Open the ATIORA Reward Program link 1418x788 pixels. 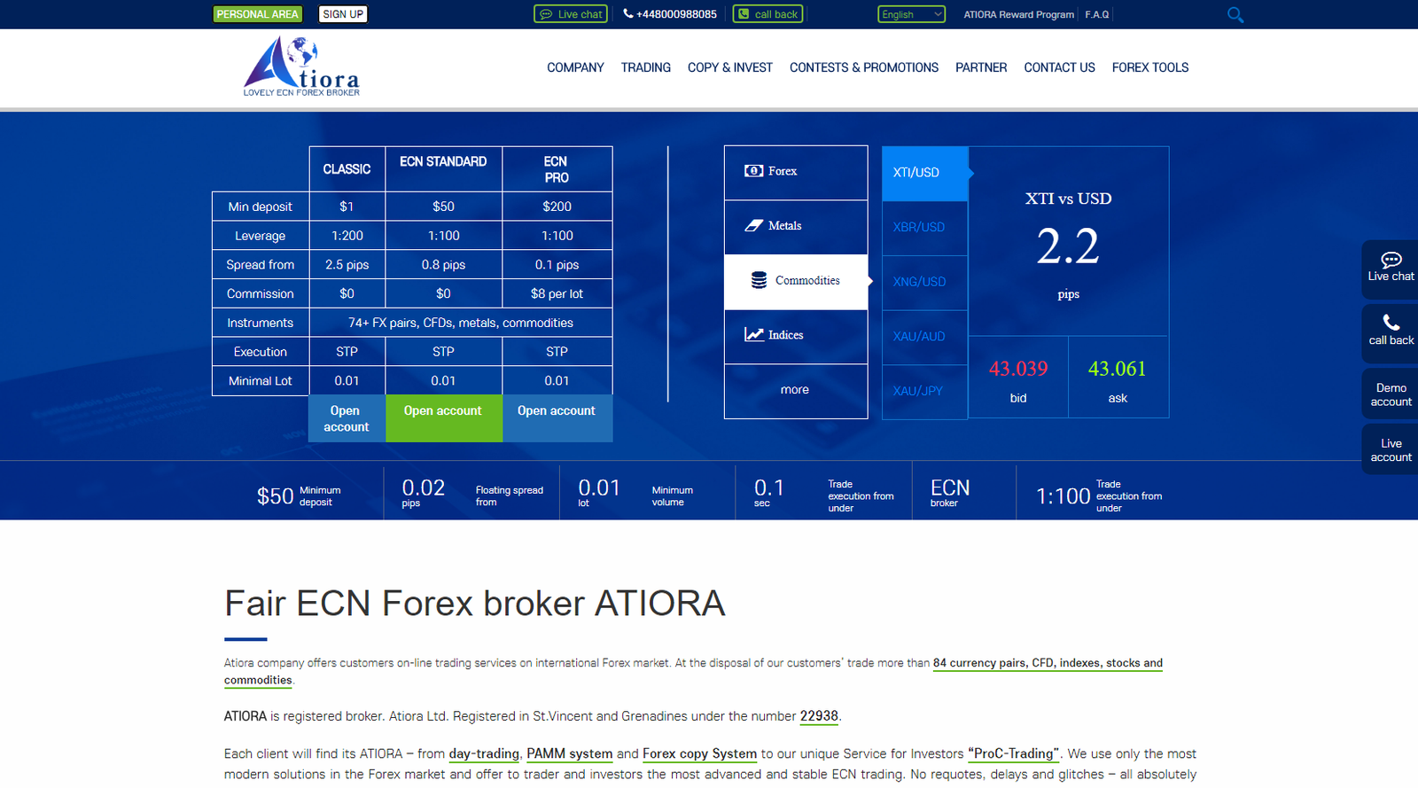[x=1019, y=14]
